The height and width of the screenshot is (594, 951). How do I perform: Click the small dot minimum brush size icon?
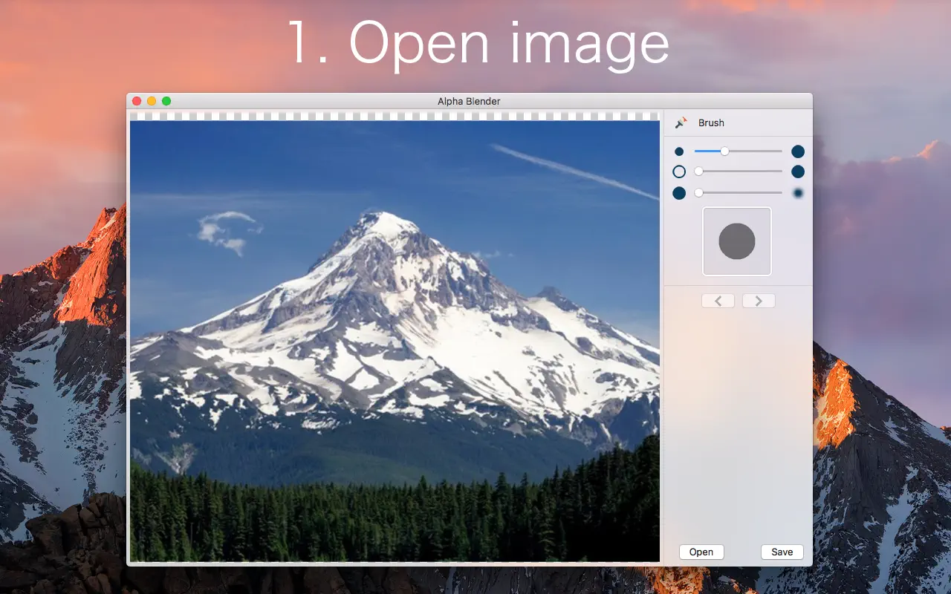click(679, 151)
